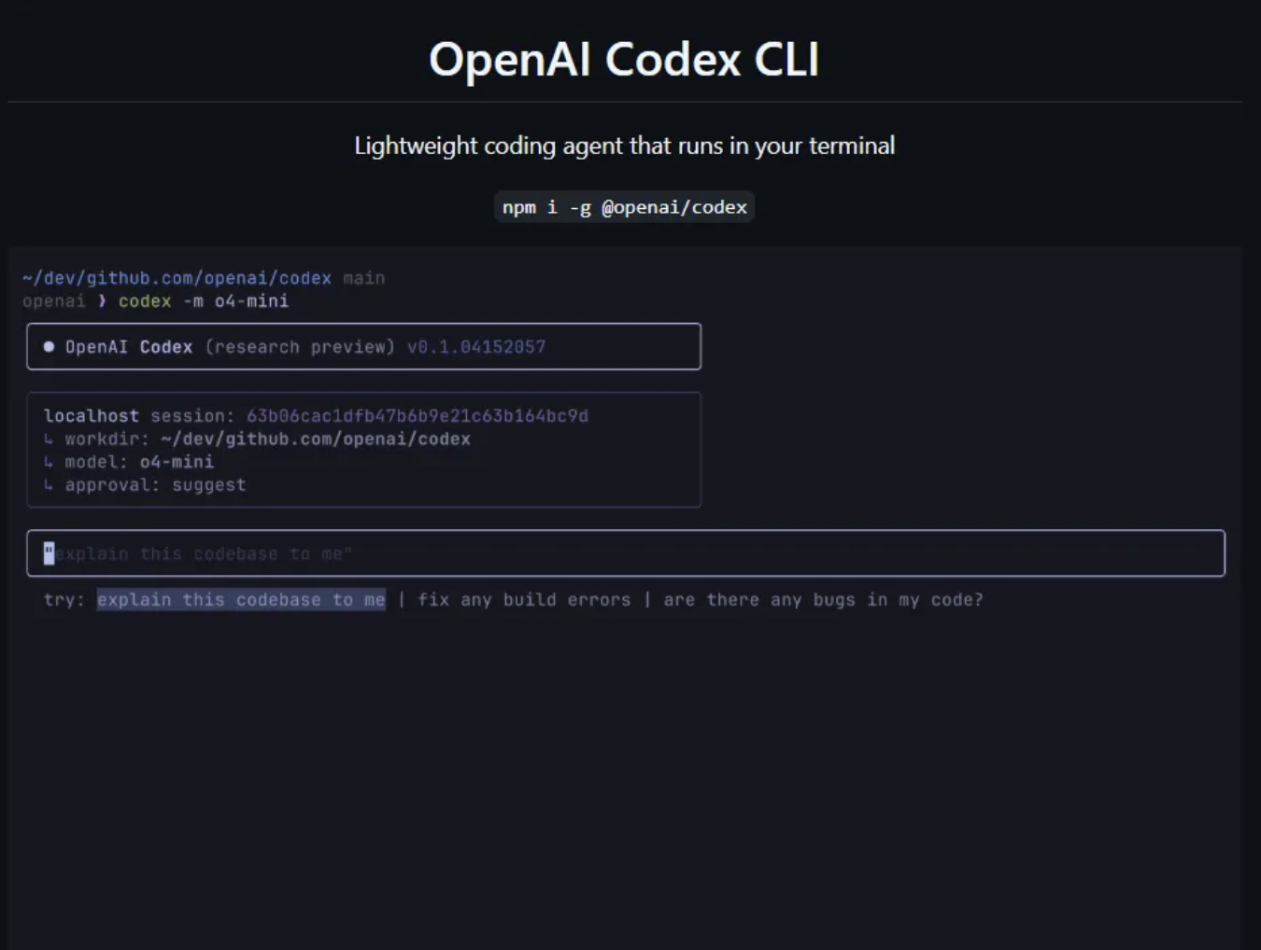
Task: Click the "localhost" session label
Action: tap(92, 416)
